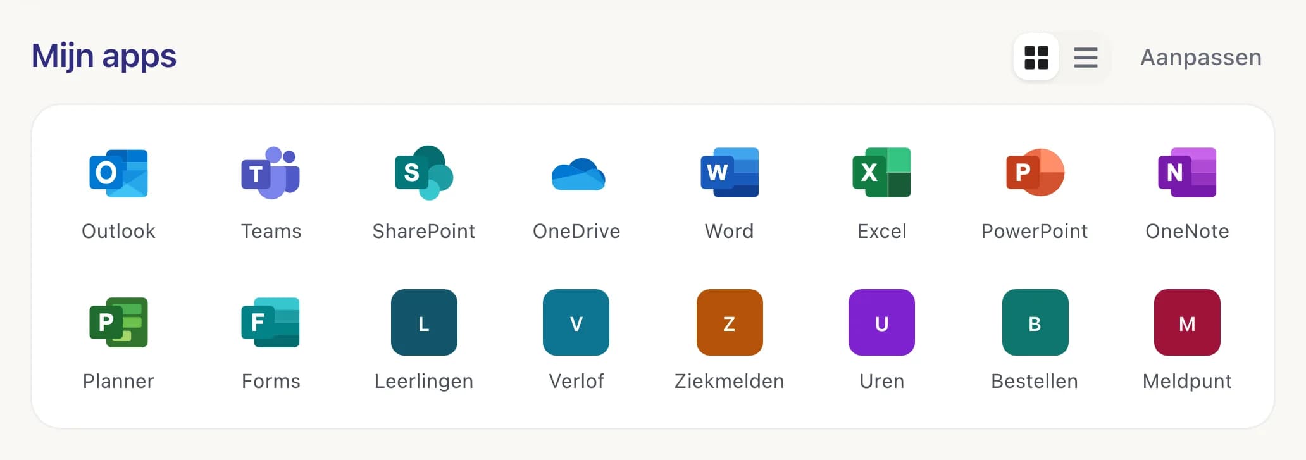The width and height of the screenshot is (1306, 460).
Task: Click the Bestellen label text
Action: (x=1035, y=381)
